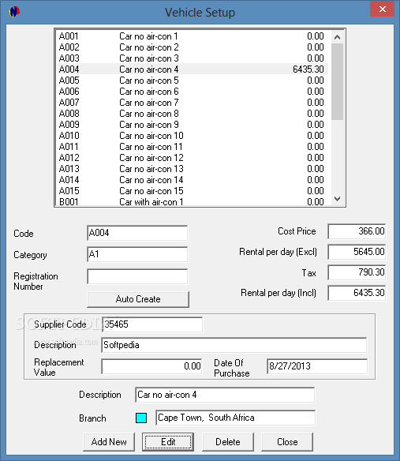Image resolution: width=400 pixels, height=461 pixels.
Task: Select row A010 Car no air-con 10
Action: point(193,136)
